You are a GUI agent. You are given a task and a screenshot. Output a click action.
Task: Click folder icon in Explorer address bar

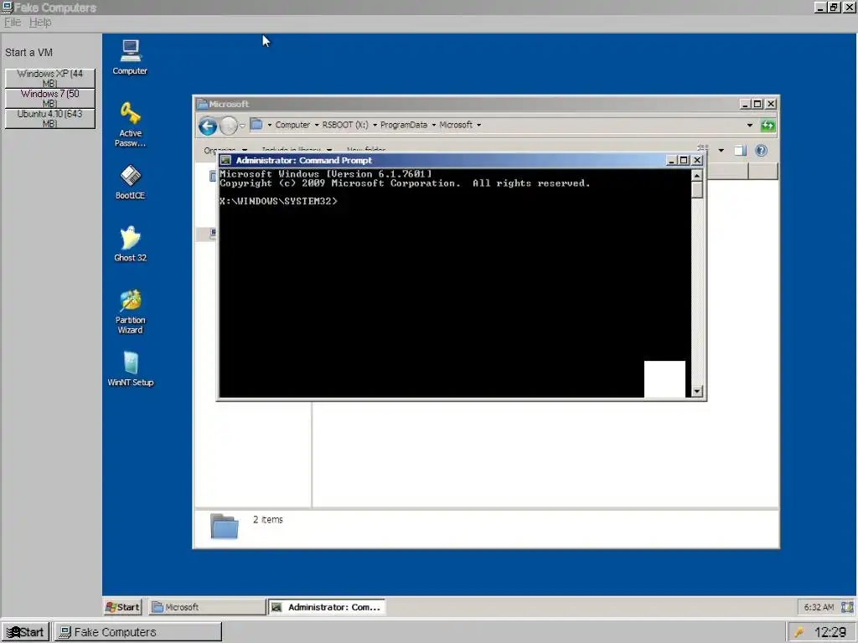tap(256, 125)
